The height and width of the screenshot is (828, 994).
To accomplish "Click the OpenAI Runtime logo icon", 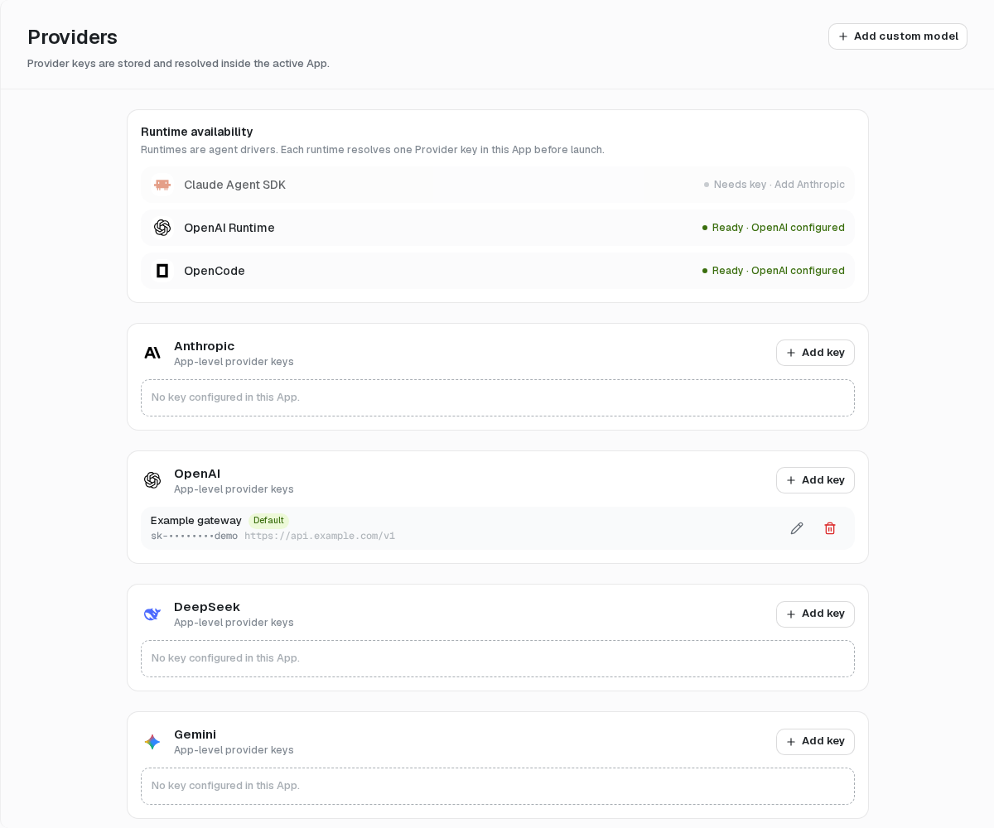I will 162,228.
